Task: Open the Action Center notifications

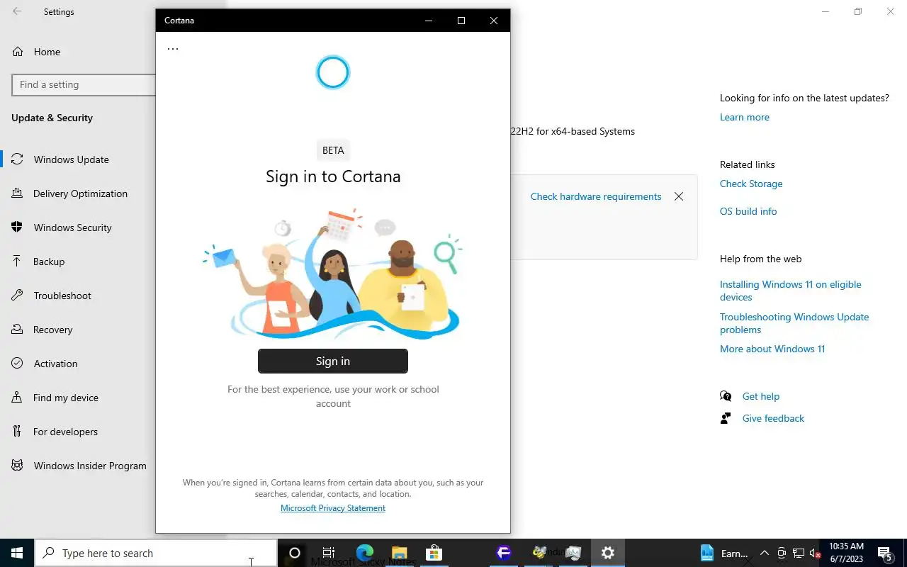Action: pyautogui.click(x=885, y=553)
